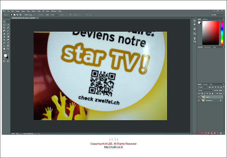This screenshot has height=158, width=227.
Task: Click Subtract from selection mode
Action: pyautogui.click(x=18, y=15)
